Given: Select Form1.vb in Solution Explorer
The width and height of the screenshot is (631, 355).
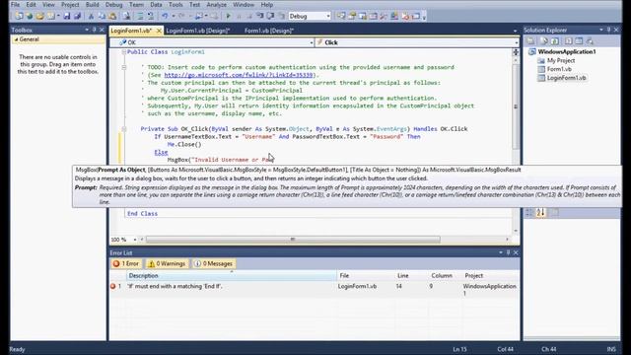Looking at the screenshot, I should 559,69.
